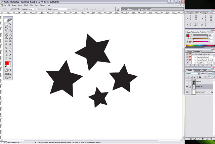Screen dimensions: 215x144
Task: Swap foreground and background colors
Action: [x=10, y=62]
